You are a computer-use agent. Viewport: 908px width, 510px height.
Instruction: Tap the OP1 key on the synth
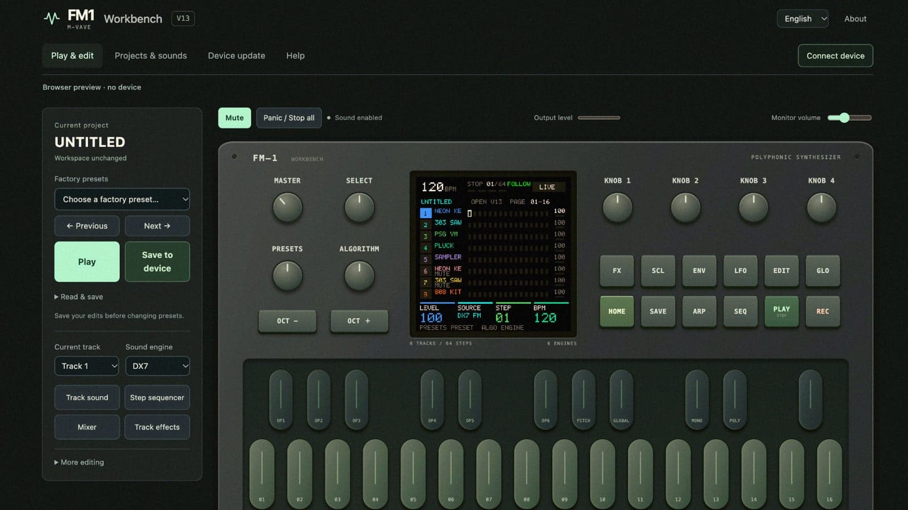tap(281, 399)
